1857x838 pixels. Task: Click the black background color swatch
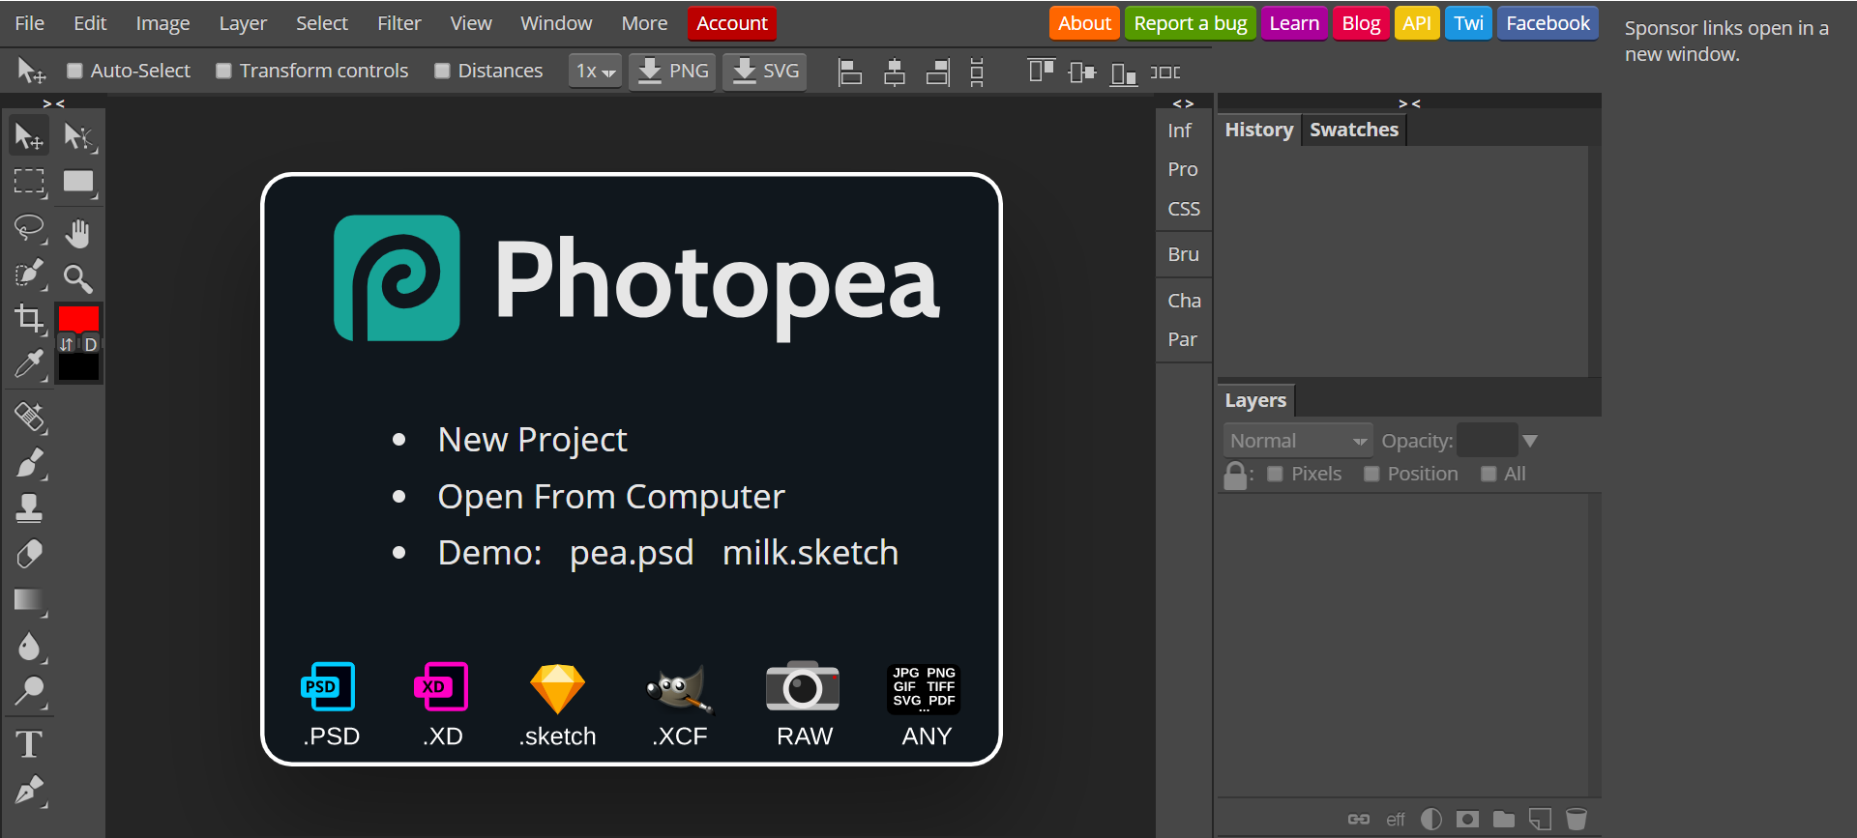click(x=78, y=368)
